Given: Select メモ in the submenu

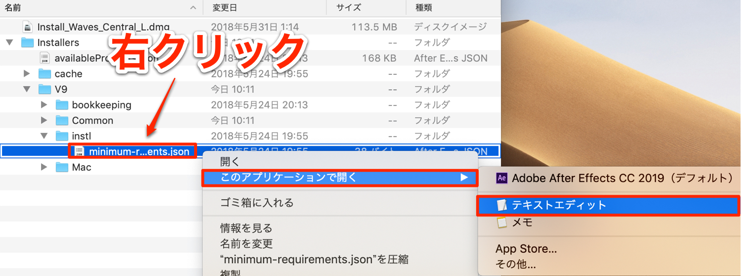Looking at the screenshot, I should [610, 222].
